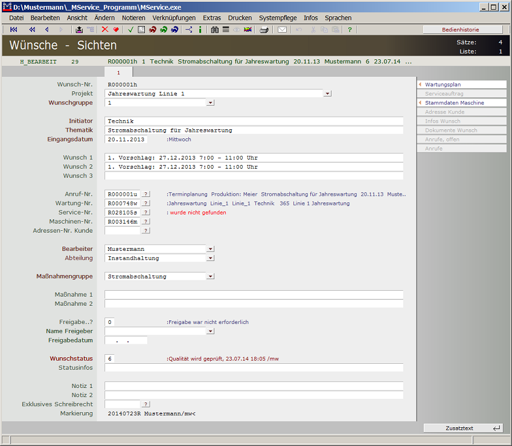Expand the Bearbeiter dropdown
The image size is (512, 446).
click(x=210, y=248)
